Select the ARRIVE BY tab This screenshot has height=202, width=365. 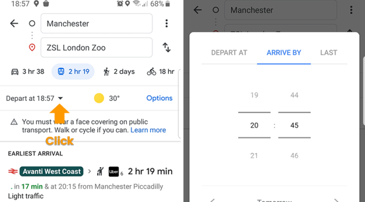pyautogui.click(x=284, y=52)
